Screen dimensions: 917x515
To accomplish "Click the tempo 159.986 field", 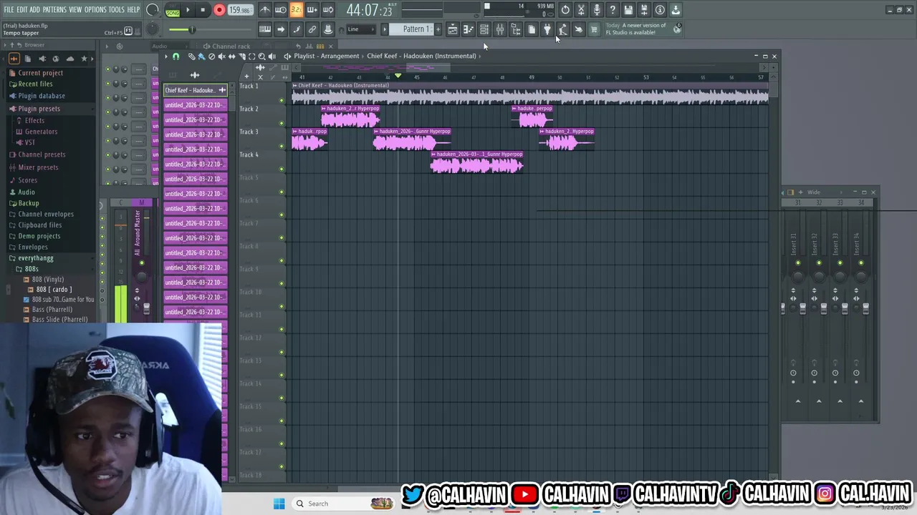I will point(240,10).
